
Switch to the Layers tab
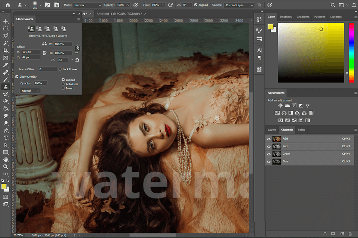pos(272,129)
